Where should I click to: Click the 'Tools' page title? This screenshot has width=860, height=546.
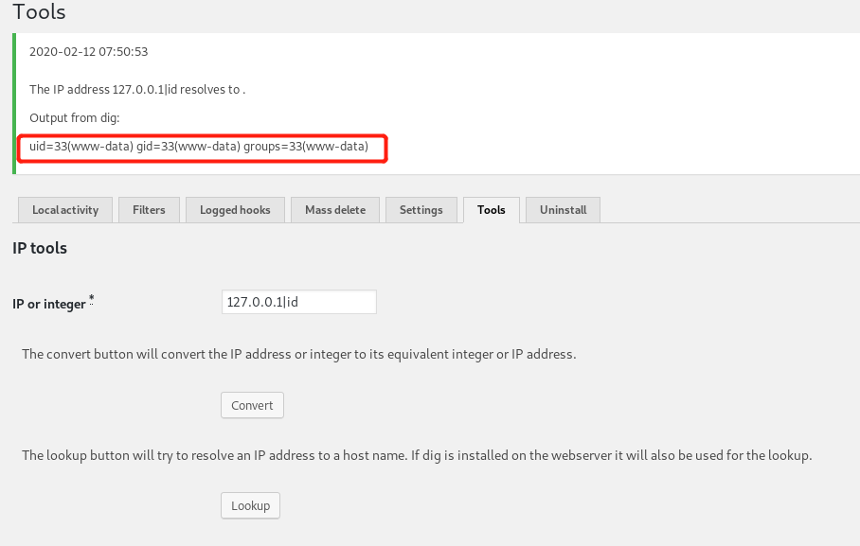click(x=39, y=12)
